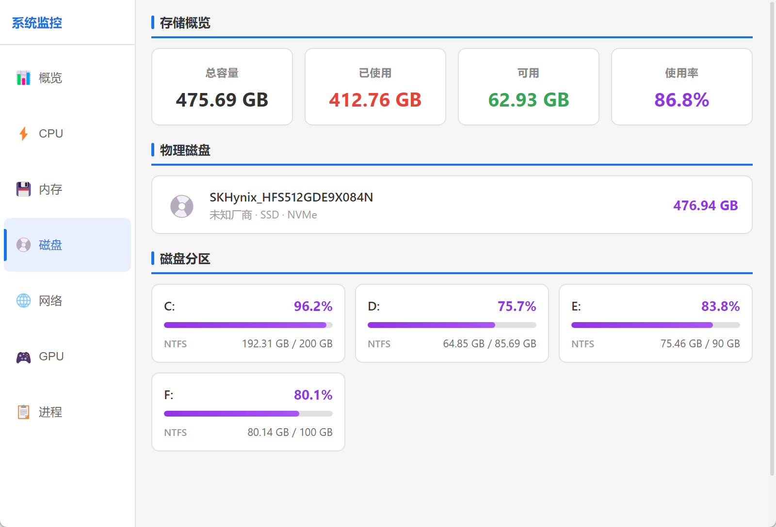Screen dimensions: 776x527
Task: Open the 概览 sidebar tab
Action: point(50,78)
